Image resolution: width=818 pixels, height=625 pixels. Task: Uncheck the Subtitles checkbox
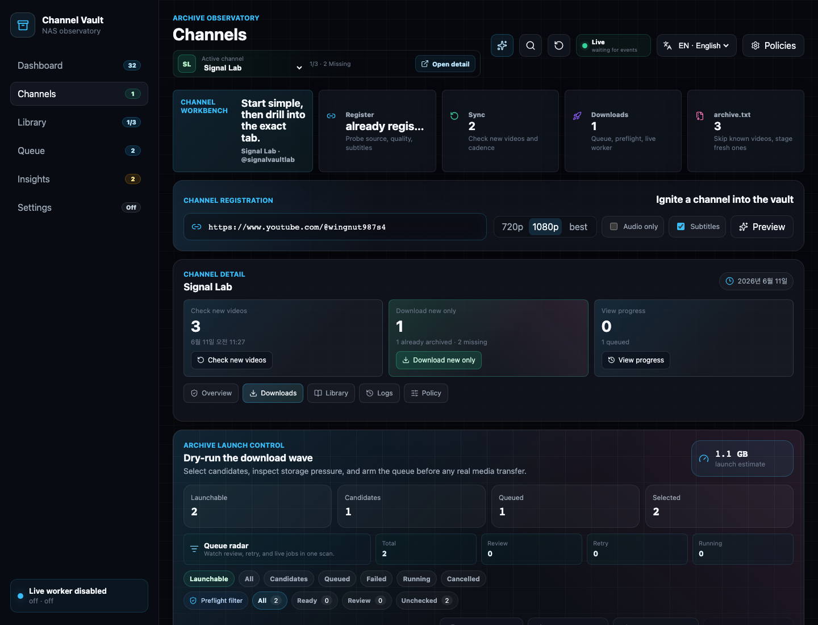[681, 226]
